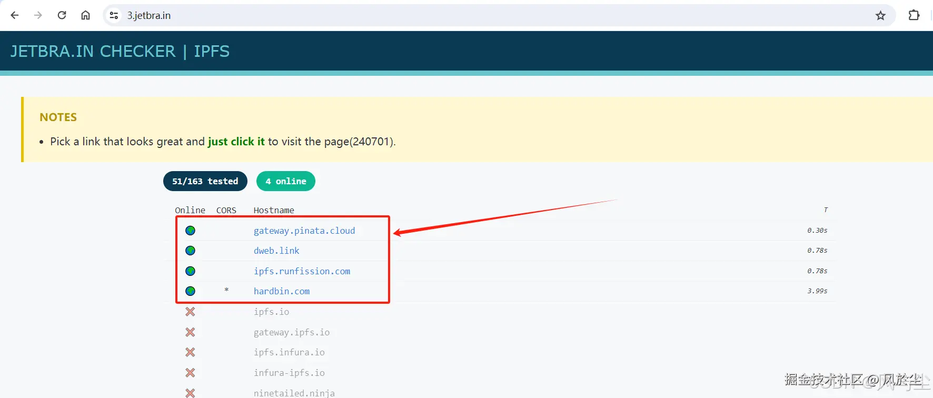Click the 0.78s time for ipfs.runfission.com
This screenshot has height=398, width=933.
pyautogui.click(x=817, y=271)
